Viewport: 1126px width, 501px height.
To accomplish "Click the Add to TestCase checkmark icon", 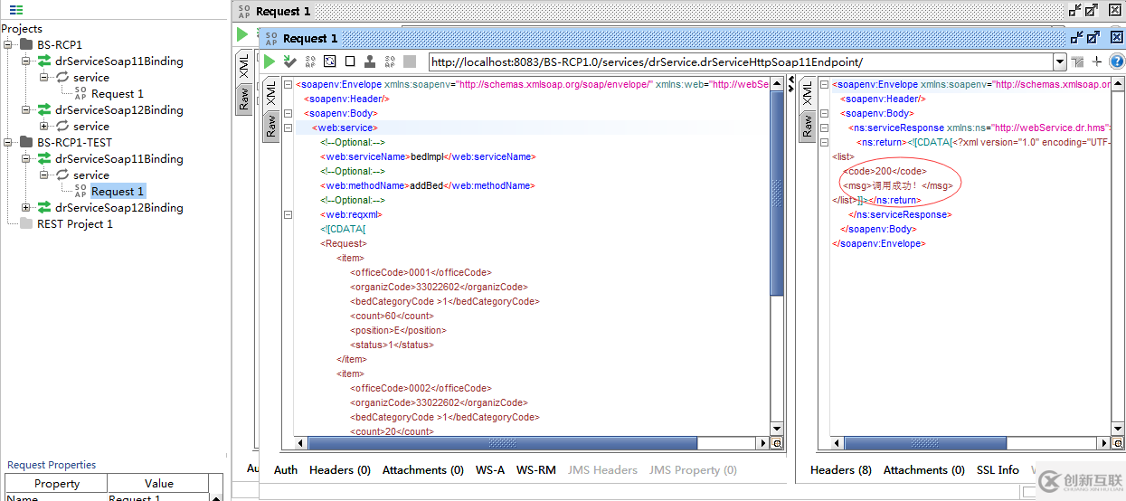I will tap(289, 61).
